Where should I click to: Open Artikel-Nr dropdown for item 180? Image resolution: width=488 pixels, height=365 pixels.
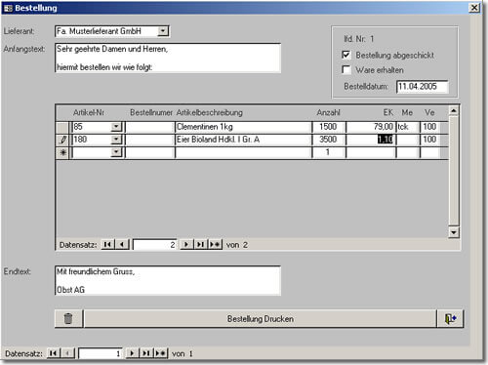(116, 140)
